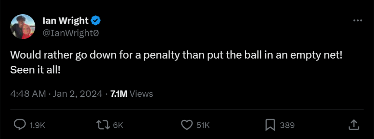This screenshot has height=139, width=374.
Task: Open the @IanWright0 handle link
Action: [x=70, y=33]
